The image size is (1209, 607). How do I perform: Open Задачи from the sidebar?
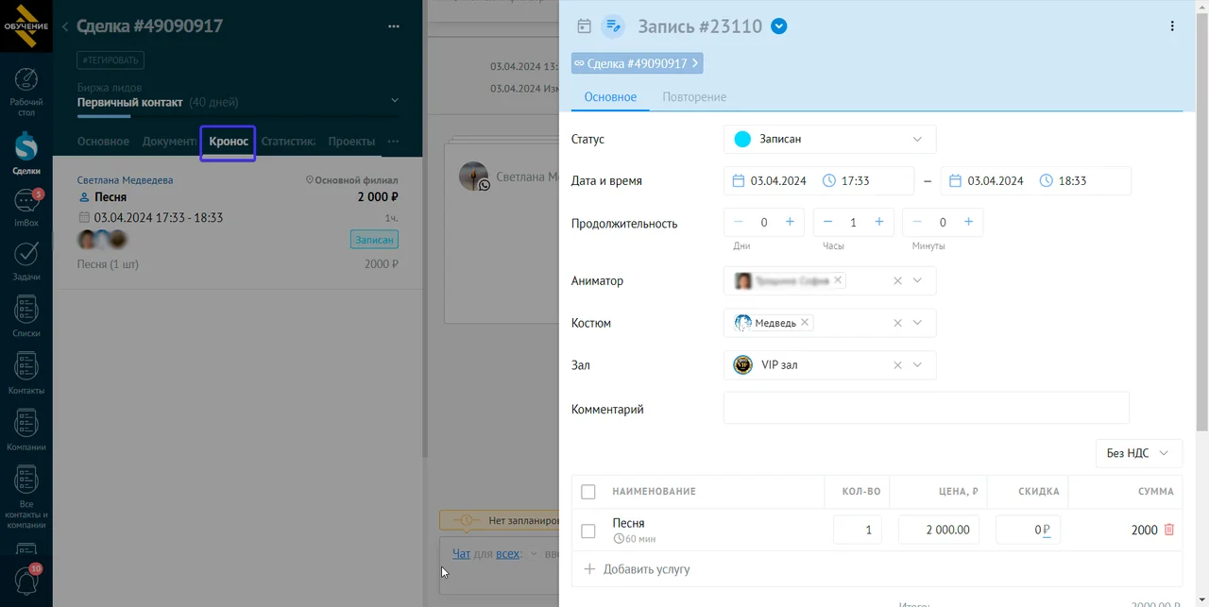26,260
